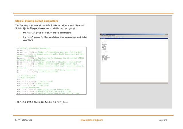The image size is (183, 129).
Task: Click the "// Time variables" comment
Action: pos(26,78)
